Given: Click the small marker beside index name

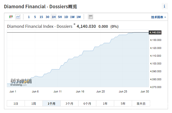Looking at the screenshot, I should coord(74,25).
